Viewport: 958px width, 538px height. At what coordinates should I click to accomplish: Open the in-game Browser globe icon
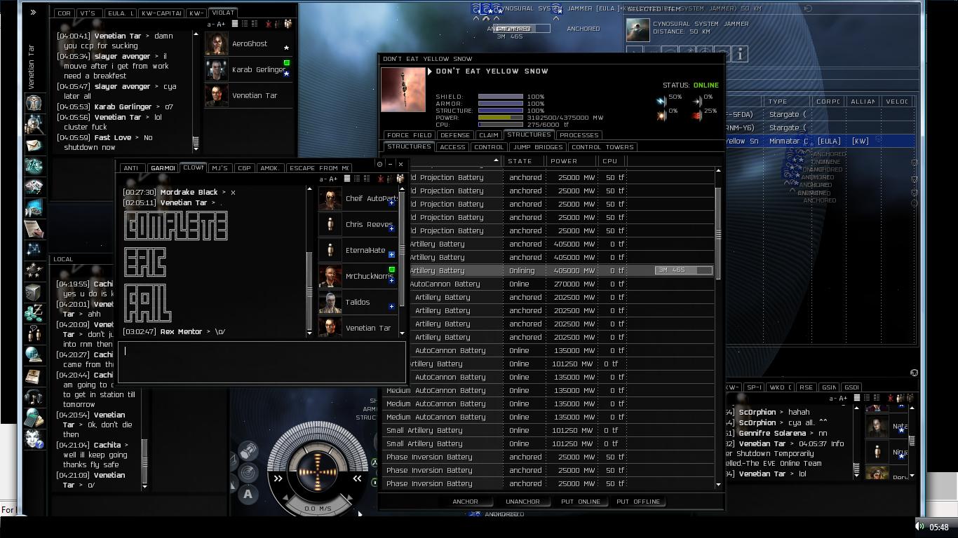point(34,355)
